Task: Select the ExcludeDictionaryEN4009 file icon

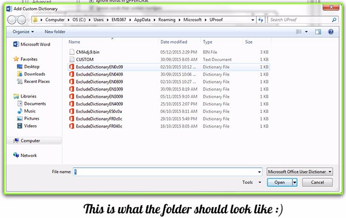Action: (x=72, y=104)
